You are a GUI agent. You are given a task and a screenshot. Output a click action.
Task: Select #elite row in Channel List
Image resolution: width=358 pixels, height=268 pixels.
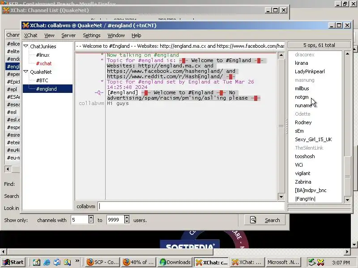[x=13, y=51]
